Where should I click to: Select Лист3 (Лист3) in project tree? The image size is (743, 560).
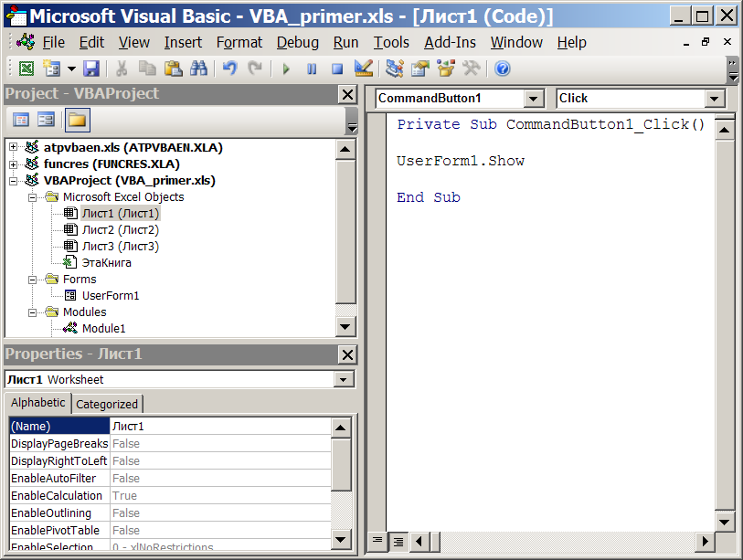(121, 247)
